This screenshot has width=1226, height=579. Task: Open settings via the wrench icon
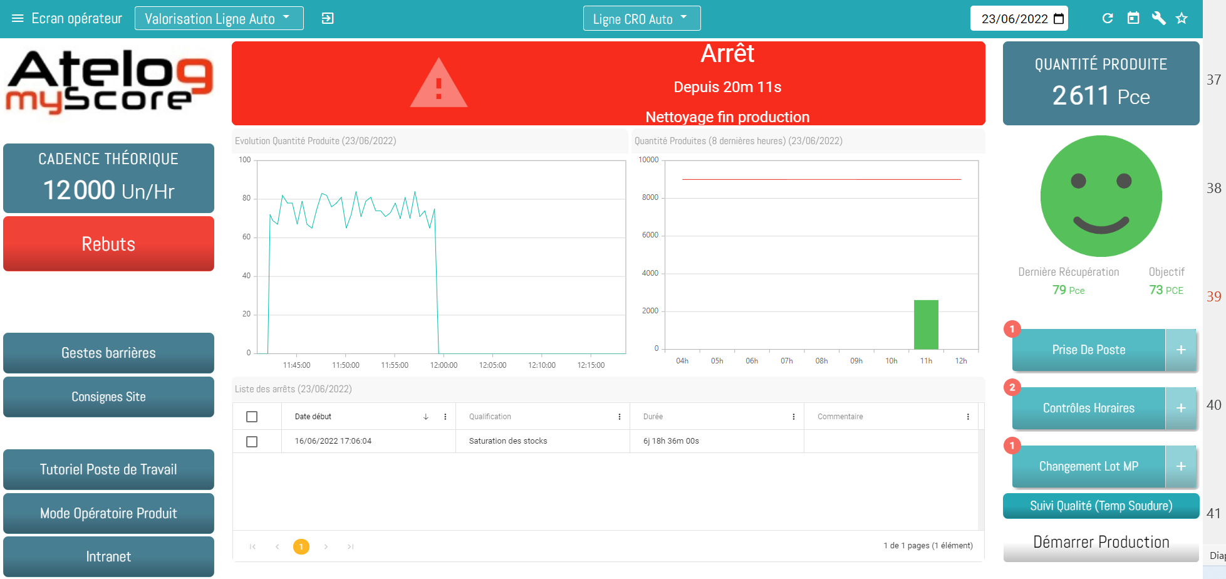[x=1158, y=18]
